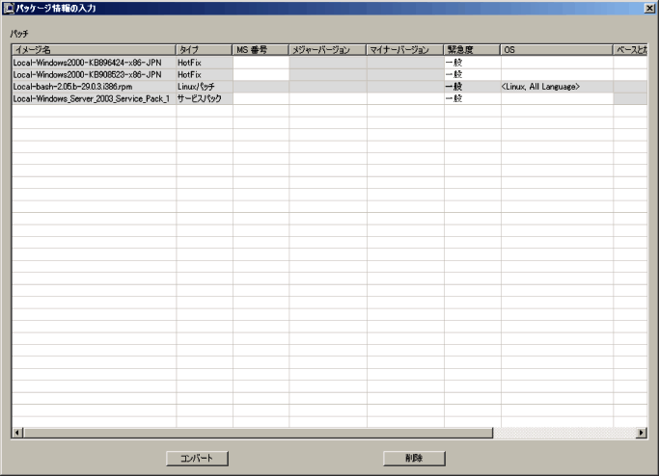The image size is (659, 476).
Task: Click the OS column header
Action: (557, 50)
